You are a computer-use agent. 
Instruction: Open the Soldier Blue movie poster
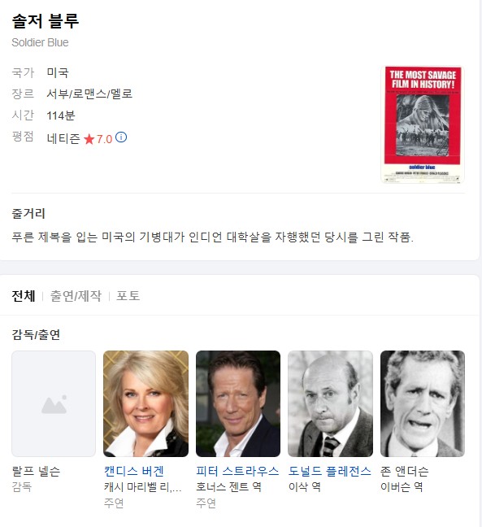tap(423, 124)
